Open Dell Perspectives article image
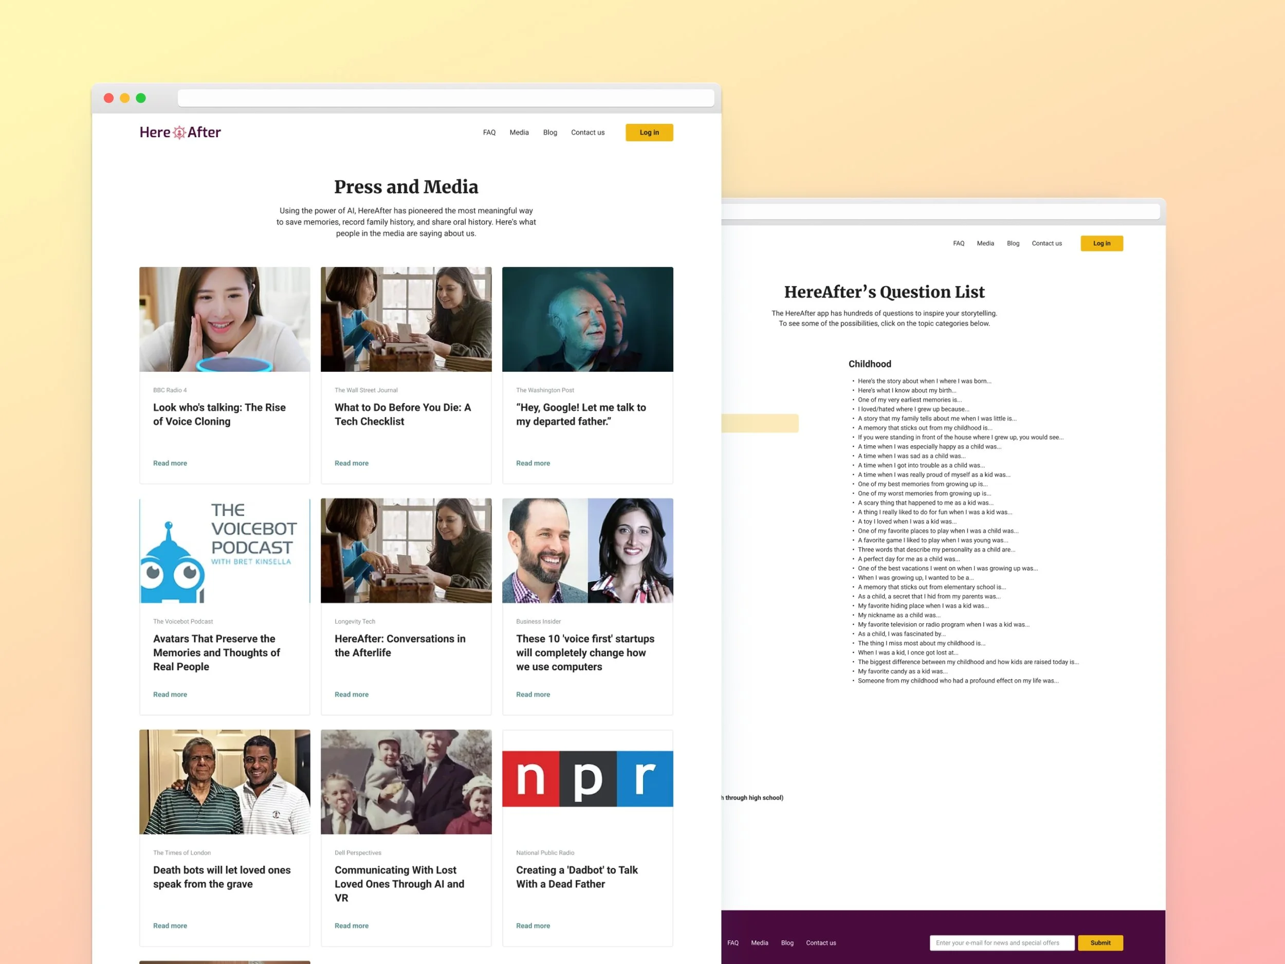1285x964 pixels. click(x=406, y=781)
